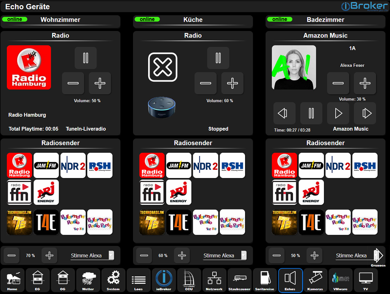Start NDR 2 in Badezimmer
Viewport: 390px width, 294px height.
338,165
